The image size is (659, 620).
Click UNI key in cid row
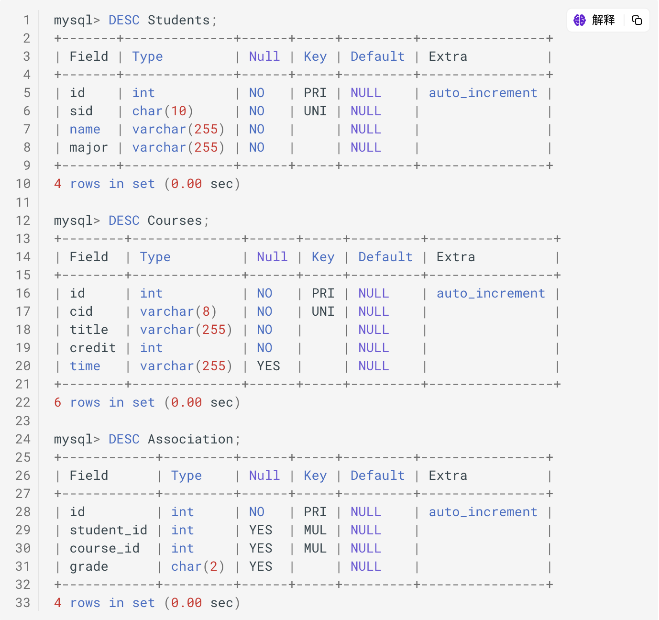323,311
